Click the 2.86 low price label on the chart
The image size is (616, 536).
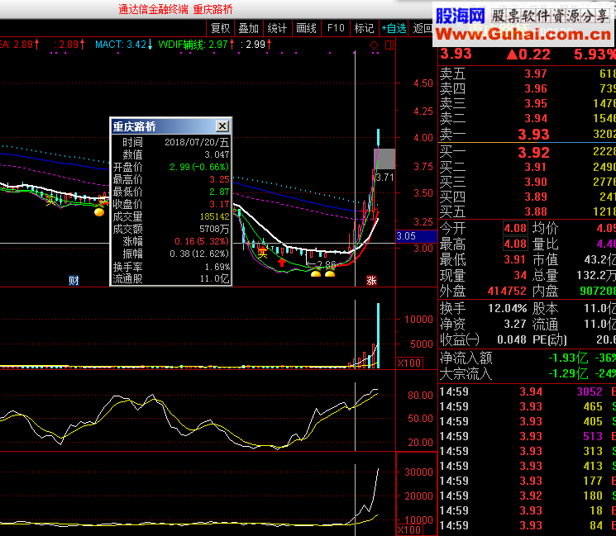[327, 264]
